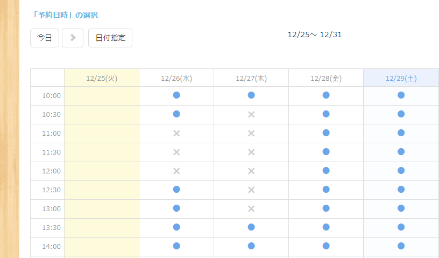Select available 10:00 slot on 12/27

[251, 95]
